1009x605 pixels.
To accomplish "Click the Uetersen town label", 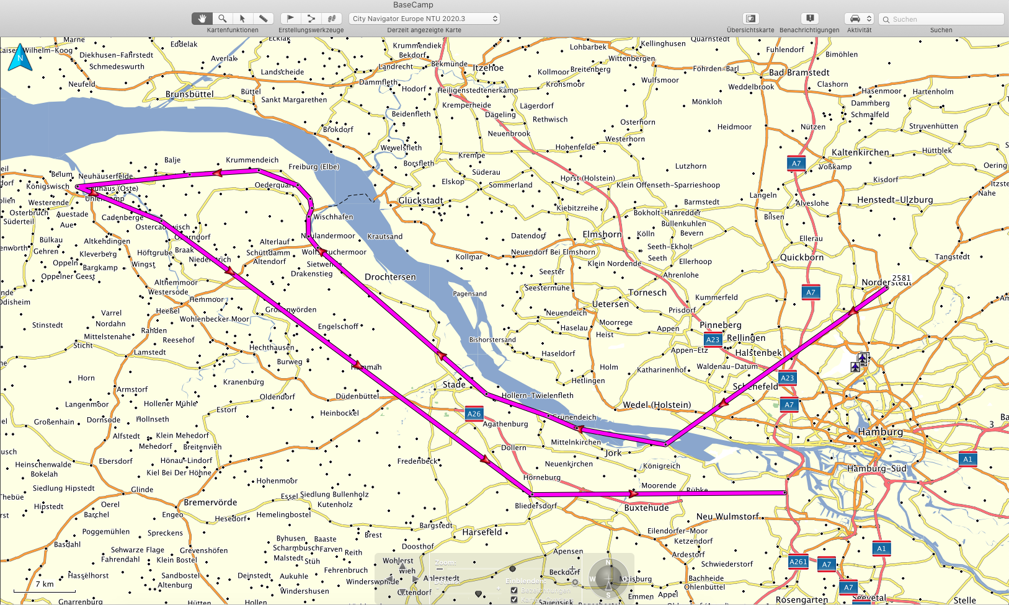I will (610, 304).
